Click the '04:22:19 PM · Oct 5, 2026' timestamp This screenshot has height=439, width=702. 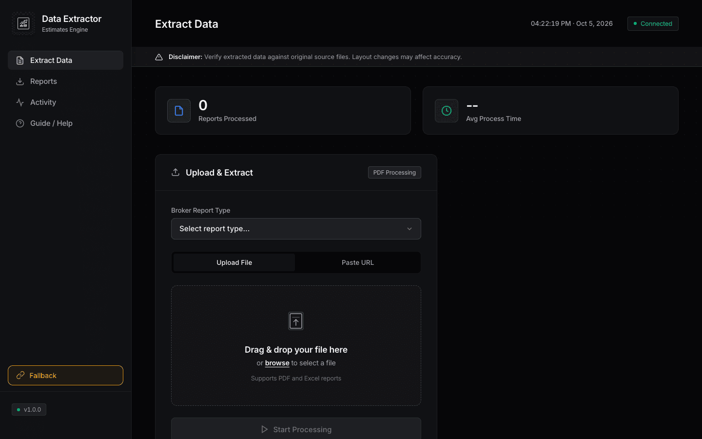(x=572, y=23)
